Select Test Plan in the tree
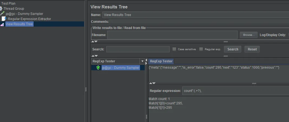The width and height of the screenshot is (289, 122). 8,3
